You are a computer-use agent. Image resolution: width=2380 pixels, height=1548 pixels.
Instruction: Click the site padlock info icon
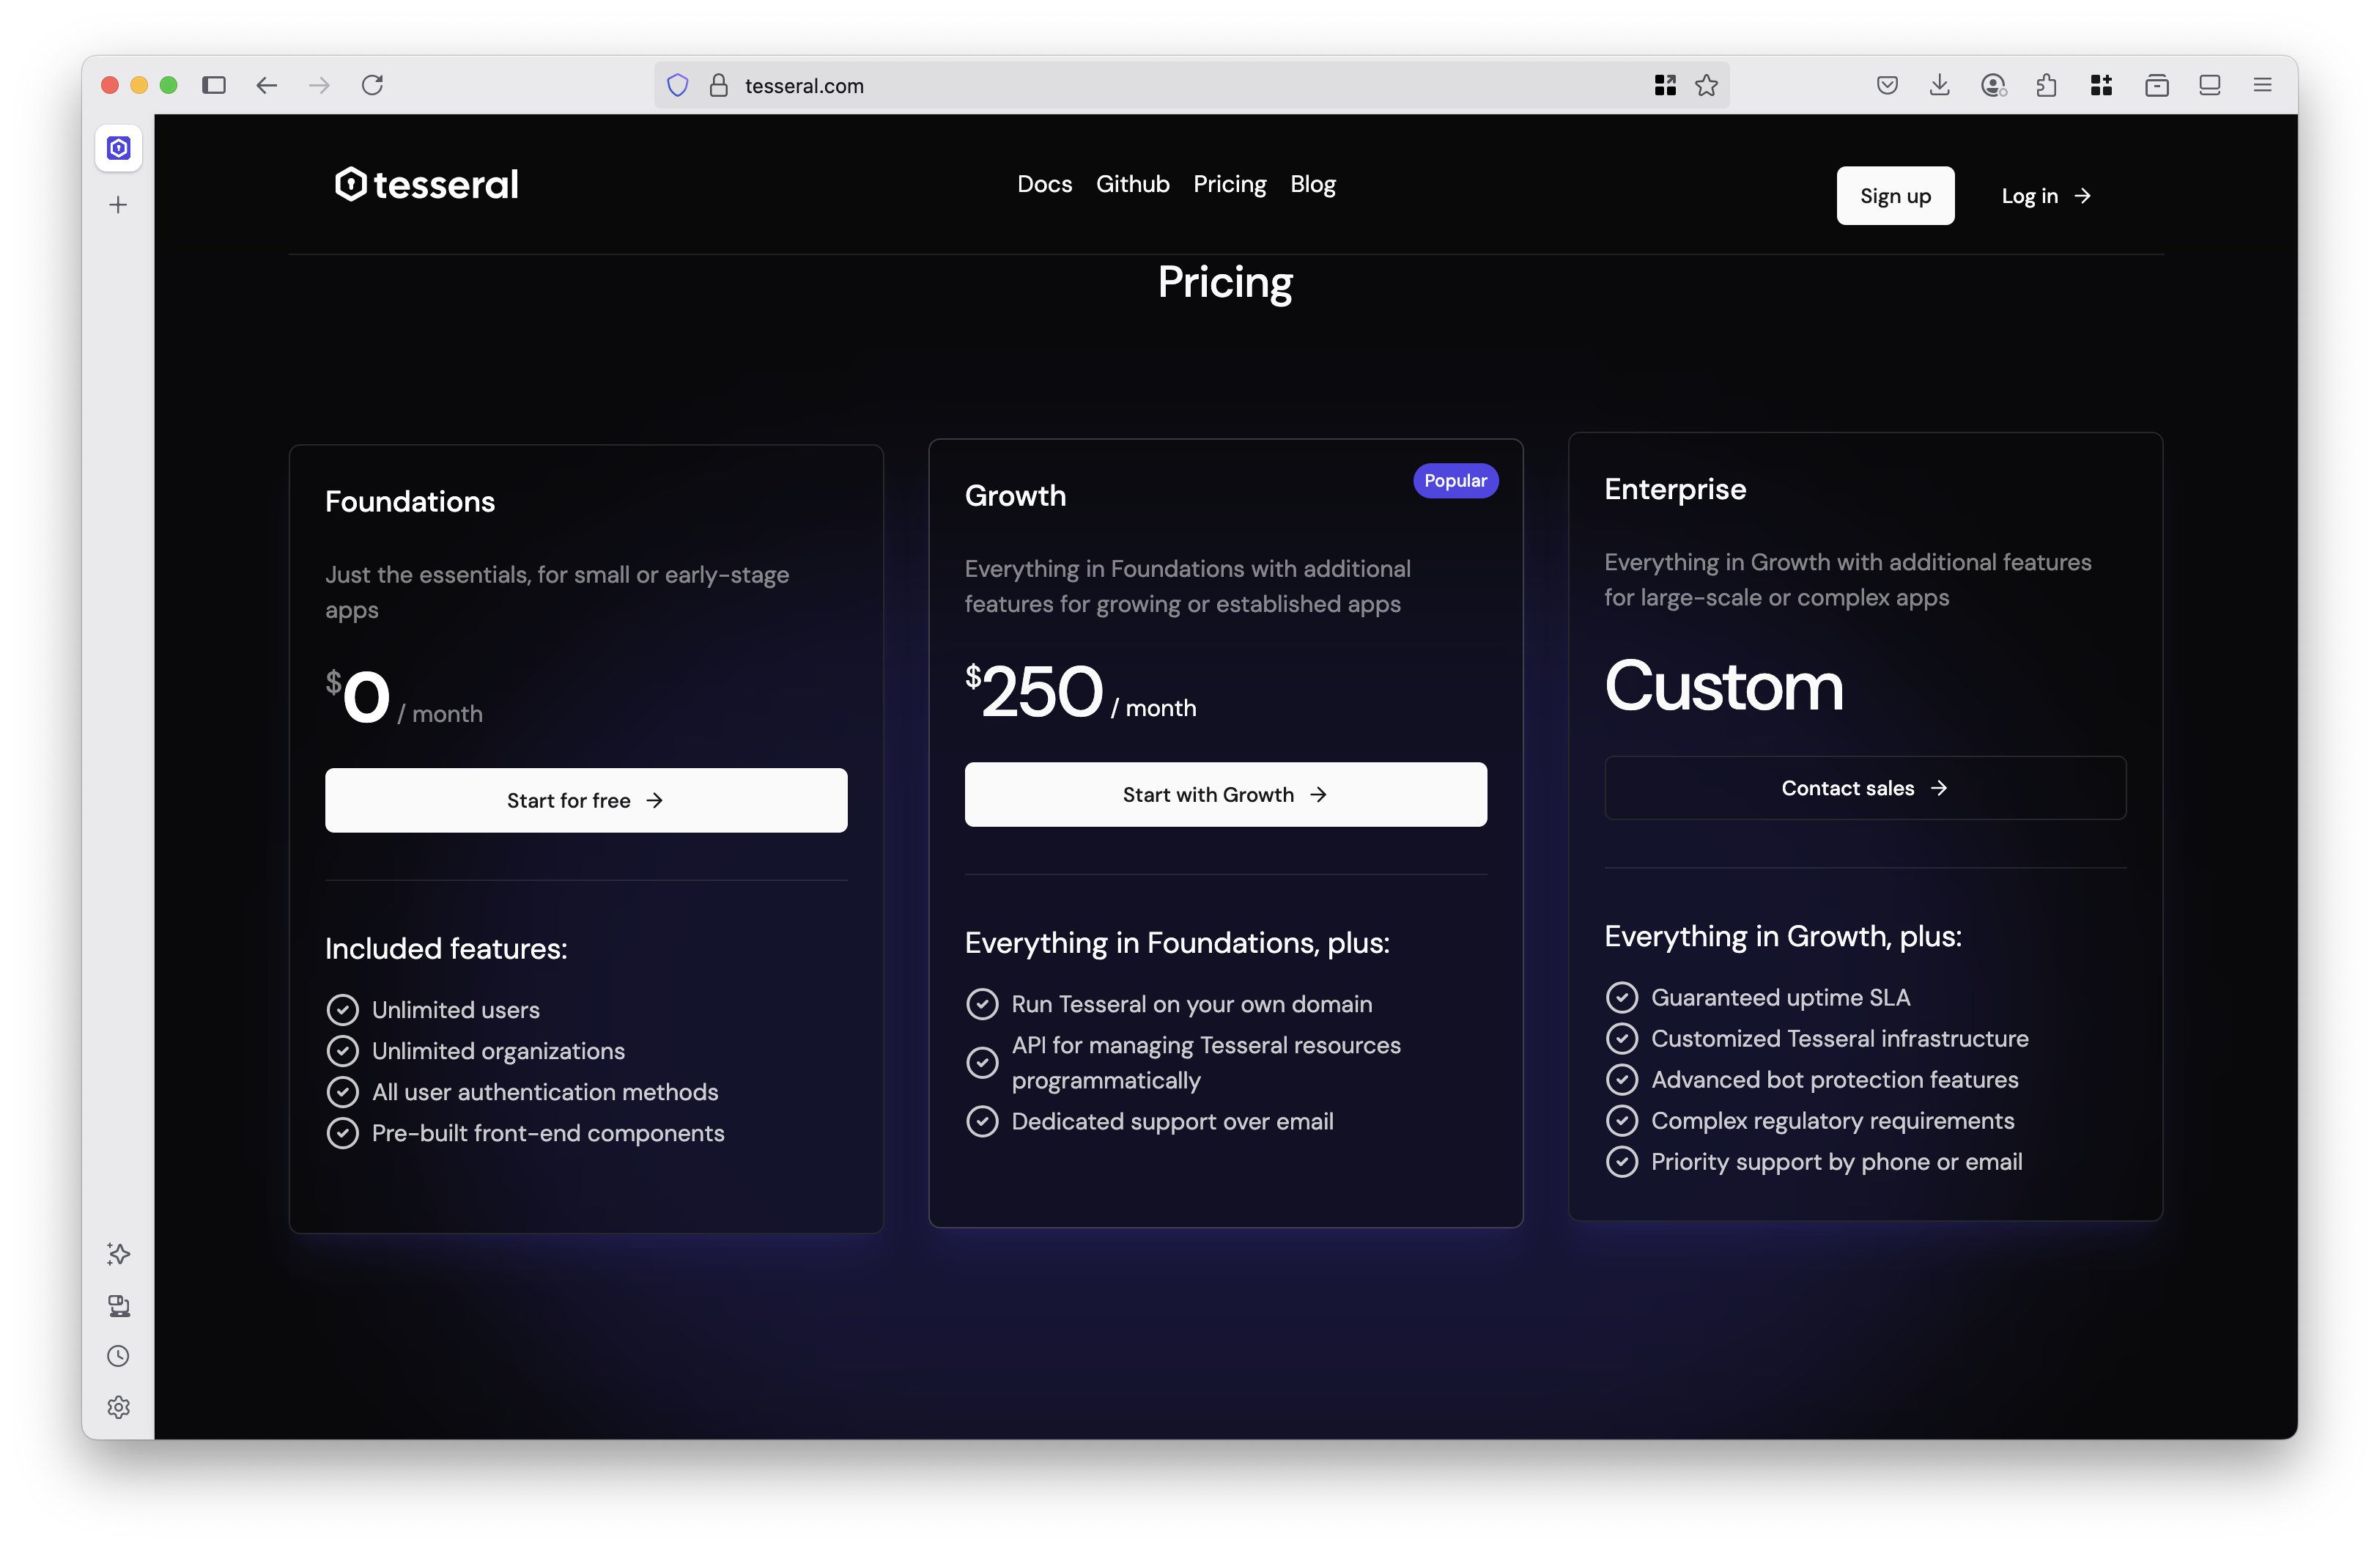click(x=718, y=86)
